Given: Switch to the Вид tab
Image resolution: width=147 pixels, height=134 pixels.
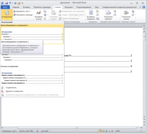Looking at the screenshot, I should point(97,7).
